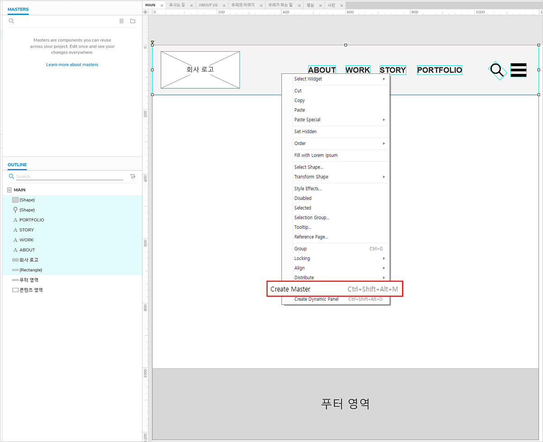Toggle the Disabled state in context menu
Image resolution: width=543 pixels, height=442 pixels.
coord(303,198)
